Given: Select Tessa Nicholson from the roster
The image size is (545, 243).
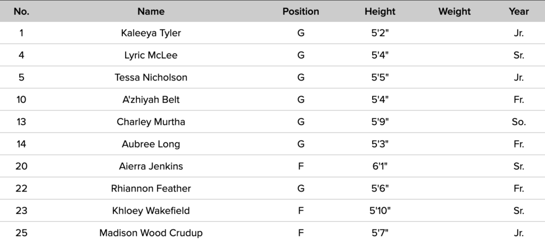Looking at the screenshot, I should (151, 77).
